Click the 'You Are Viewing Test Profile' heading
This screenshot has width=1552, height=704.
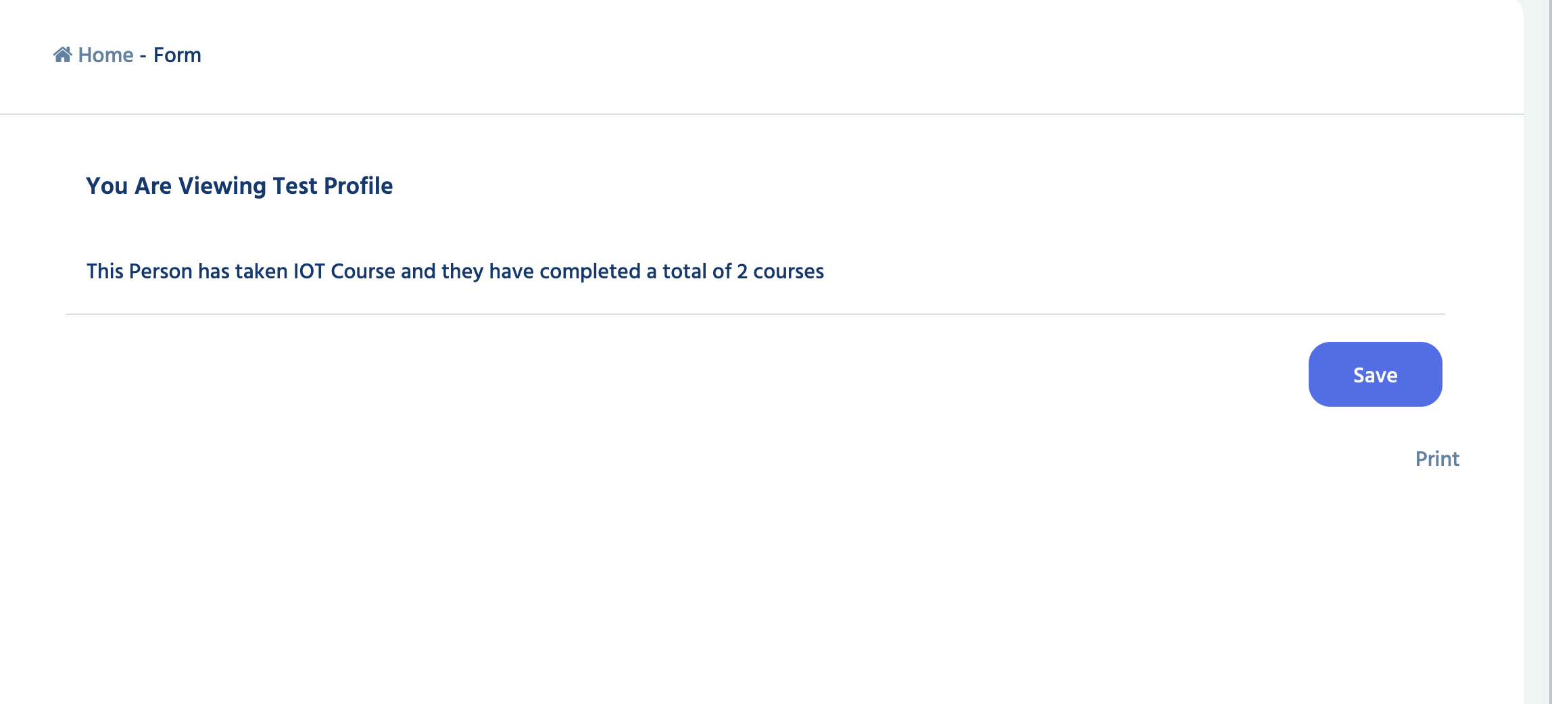pyautogui.click(x=239, y=186)
